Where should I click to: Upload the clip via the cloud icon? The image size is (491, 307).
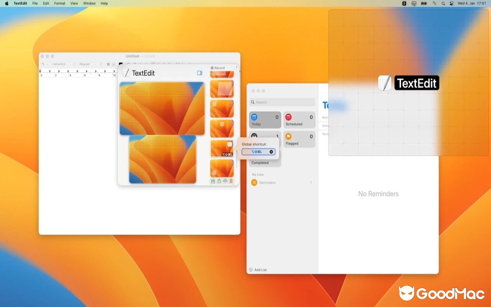[x=225, y=181]
